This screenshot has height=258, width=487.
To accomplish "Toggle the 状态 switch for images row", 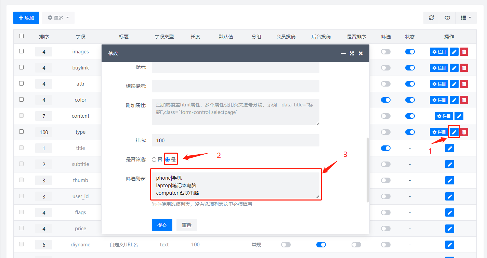I will click(x=410, y=52).
